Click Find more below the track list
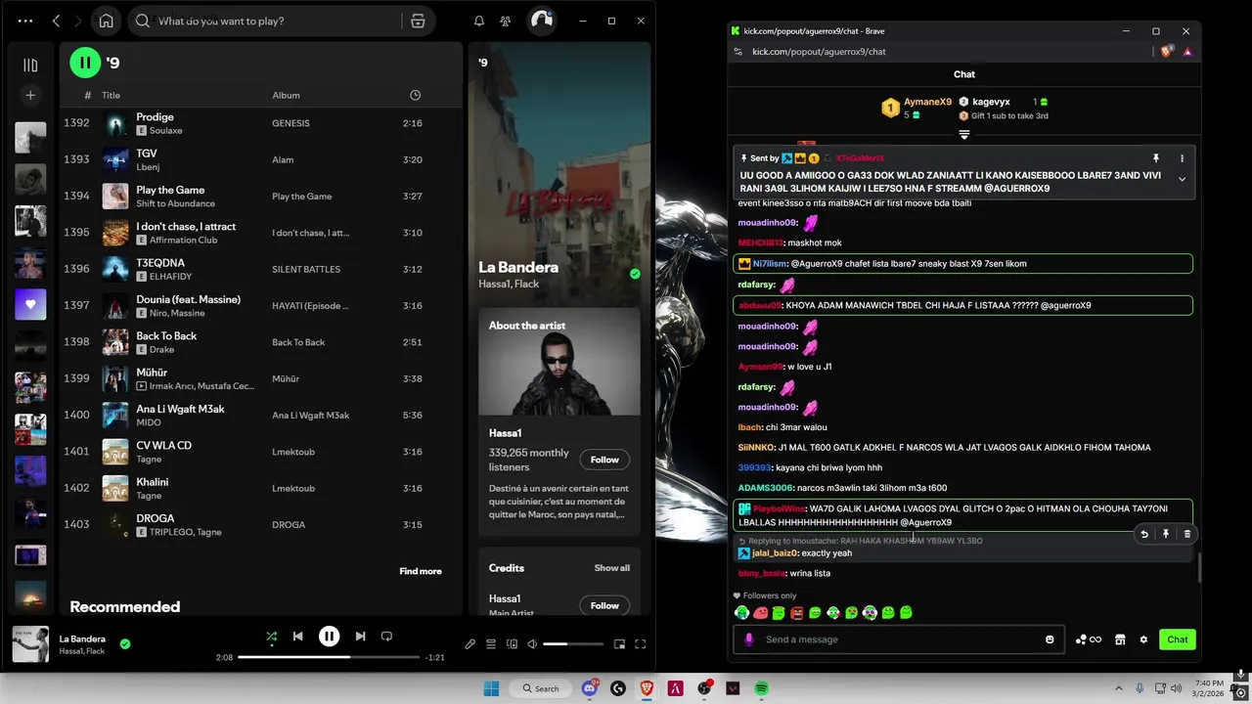 tap(421, 571)
